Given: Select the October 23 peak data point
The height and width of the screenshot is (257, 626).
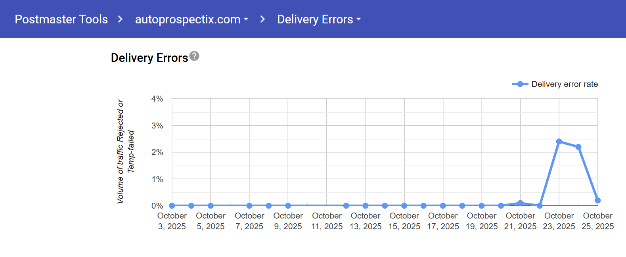Looking at the screenshot, I should click(559, 142).
